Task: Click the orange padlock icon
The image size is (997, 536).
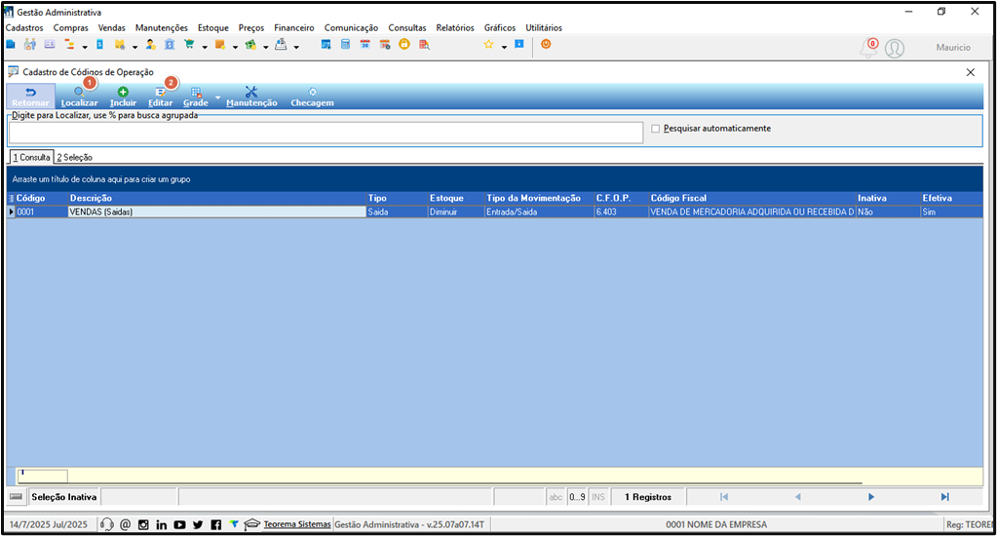Action: [404, 44]
